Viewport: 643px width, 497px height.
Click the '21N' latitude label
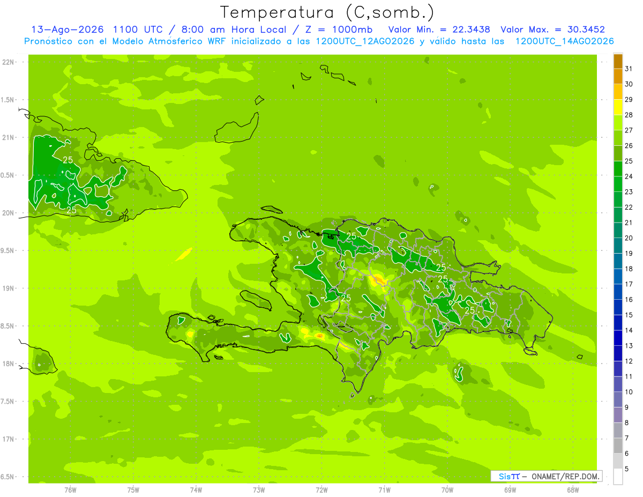(9, 137)
